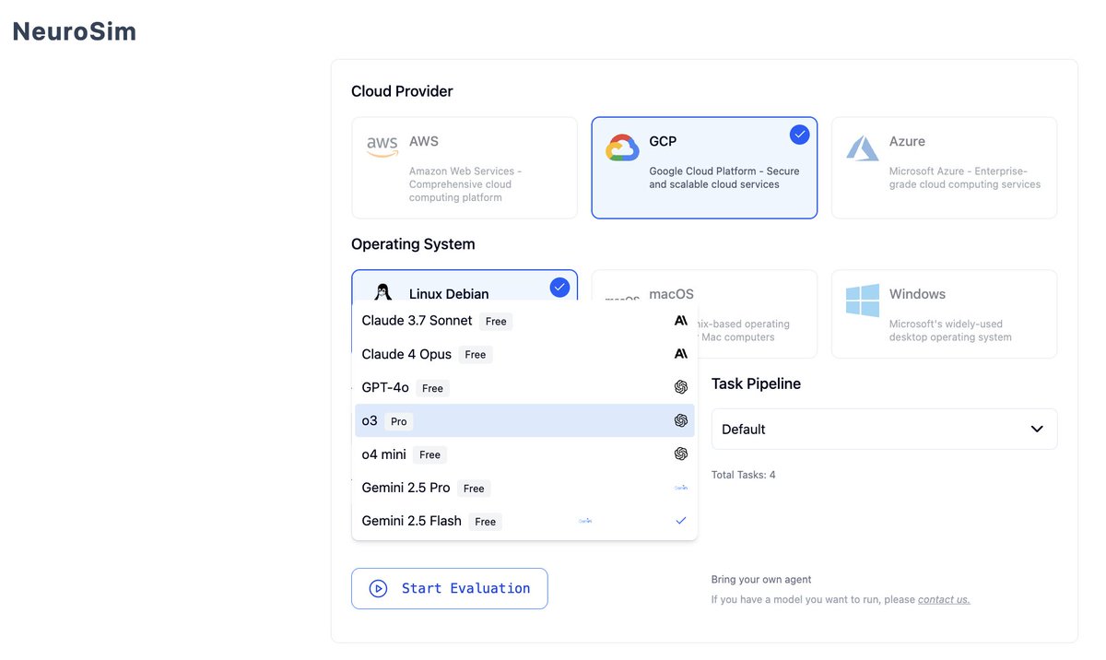The width and height of the screenshot is (1106, 660).
Task: Click the Bring your own agent text
Action: tap(761, 580)
